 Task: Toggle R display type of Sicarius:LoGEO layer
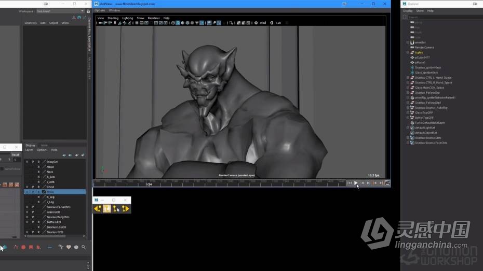[38, 227]
